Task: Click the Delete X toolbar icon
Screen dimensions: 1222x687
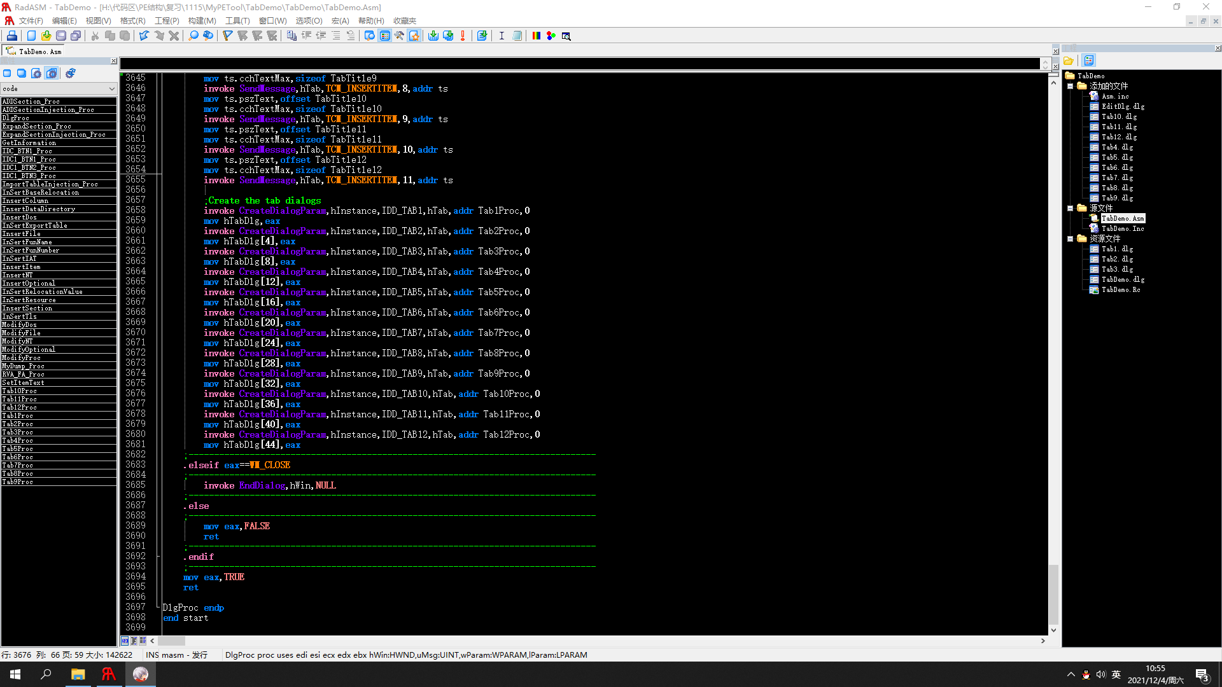Action: click(x=174, y=36)
